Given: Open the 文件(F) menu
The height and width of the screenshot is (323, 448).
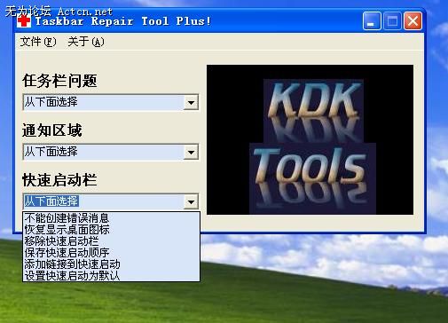Looking at the screenshot, I should coord(38,42).
